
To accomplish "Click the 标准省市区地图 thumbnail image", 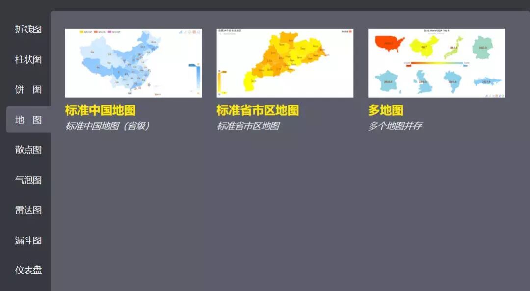I will tap(285, 62).
